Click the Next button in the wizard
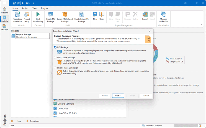Screen dimensions: 206x128 (x=118, y=96)
